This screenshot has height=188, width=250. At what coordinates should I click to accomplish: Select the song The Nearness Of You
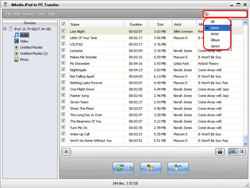(x=85, y=121)
